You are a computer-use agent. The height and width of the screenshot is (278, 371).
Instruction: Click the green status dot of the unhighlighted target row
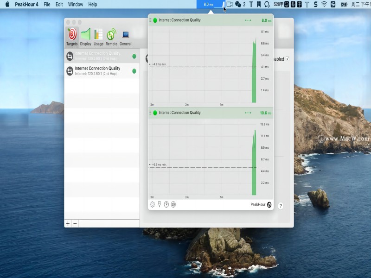tap(134, 71)
